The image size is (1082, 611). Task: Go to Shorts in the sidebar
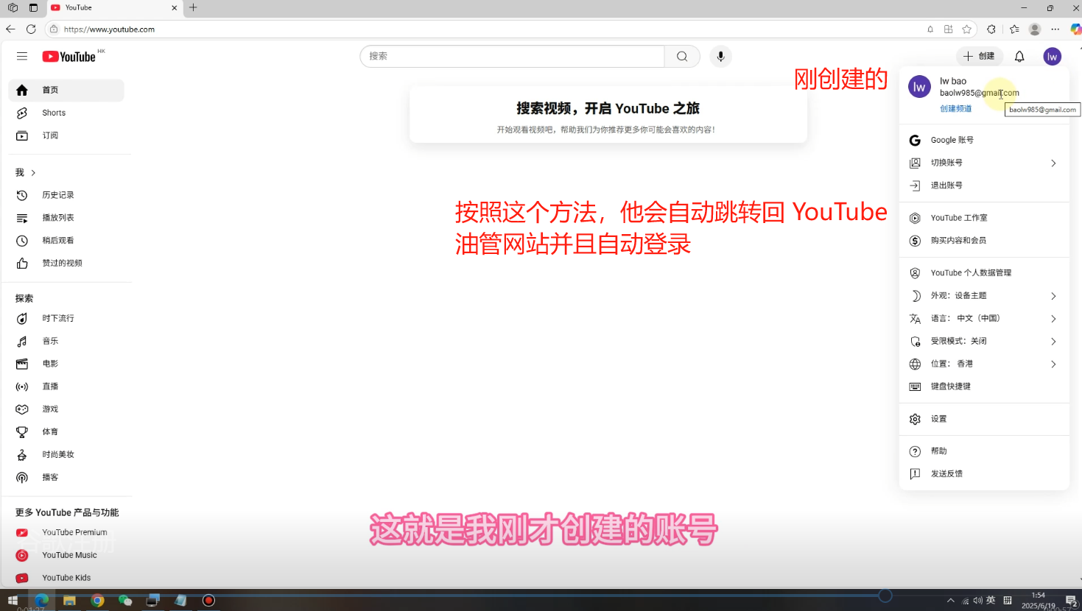point(54,113)
